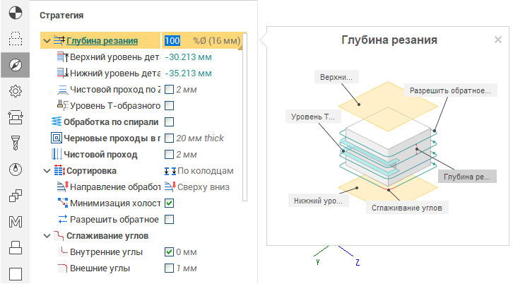The height and width of the screenshot is (284, 513).
Task: Close the Глубина резания help popup
Action: click(x=498, y=40)
